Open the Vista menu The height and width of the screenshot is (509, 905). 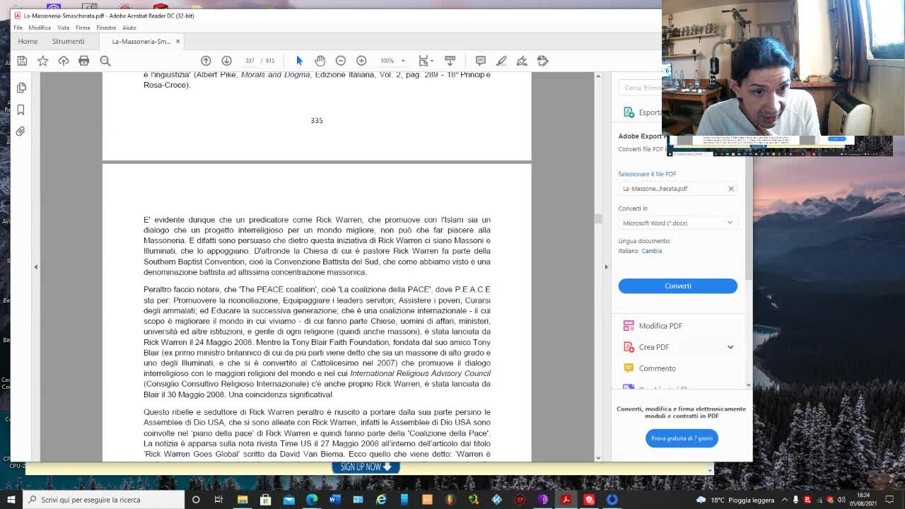click(x=63, y=28)
